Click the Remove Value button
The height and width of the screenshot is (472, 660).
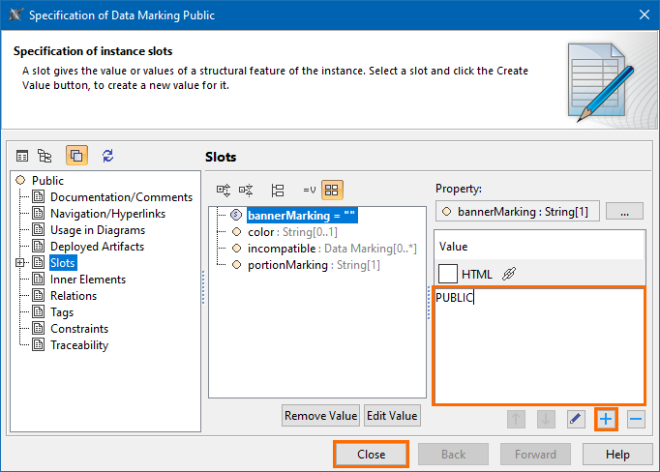click(x=320, y=416)
